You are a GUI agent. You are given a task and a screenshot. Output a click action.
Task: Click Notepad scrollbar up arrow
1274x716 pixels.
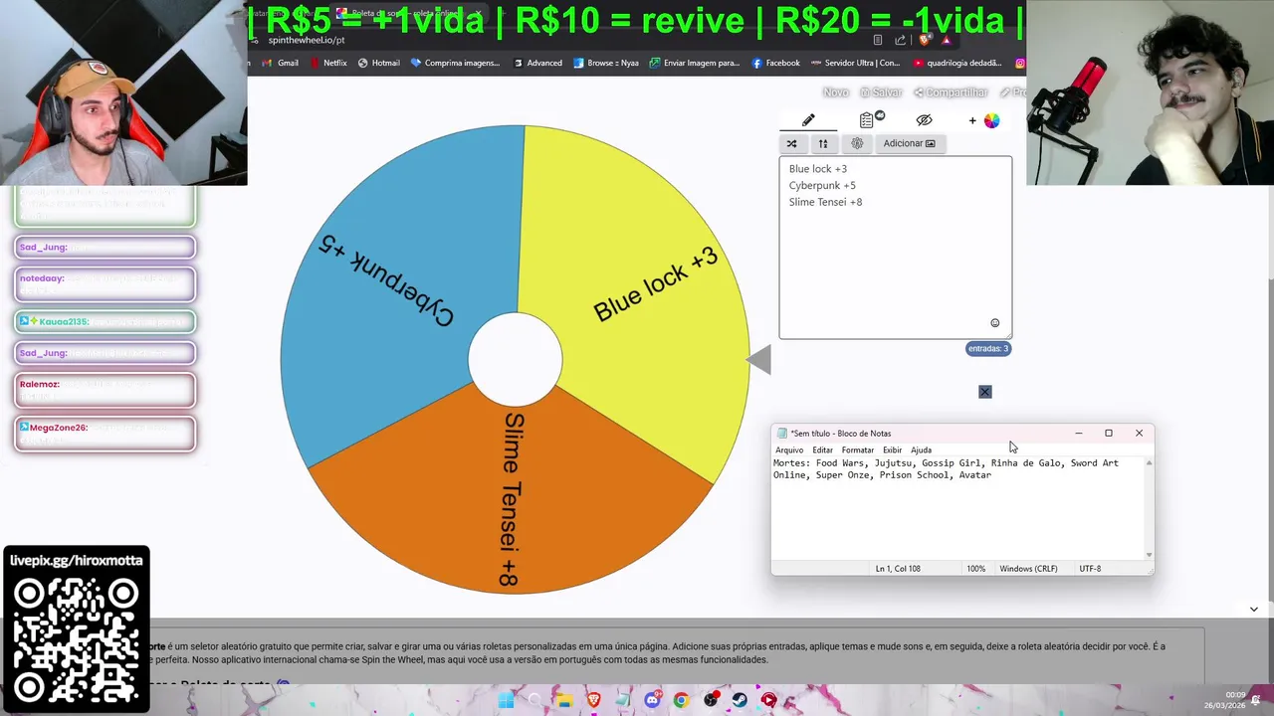(x=1150, y=462)
